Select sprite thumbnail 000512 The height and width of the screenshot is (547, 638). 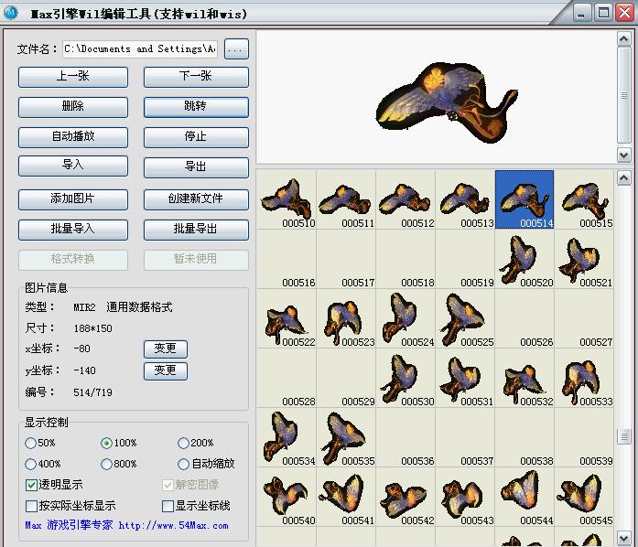pos(405,199)
